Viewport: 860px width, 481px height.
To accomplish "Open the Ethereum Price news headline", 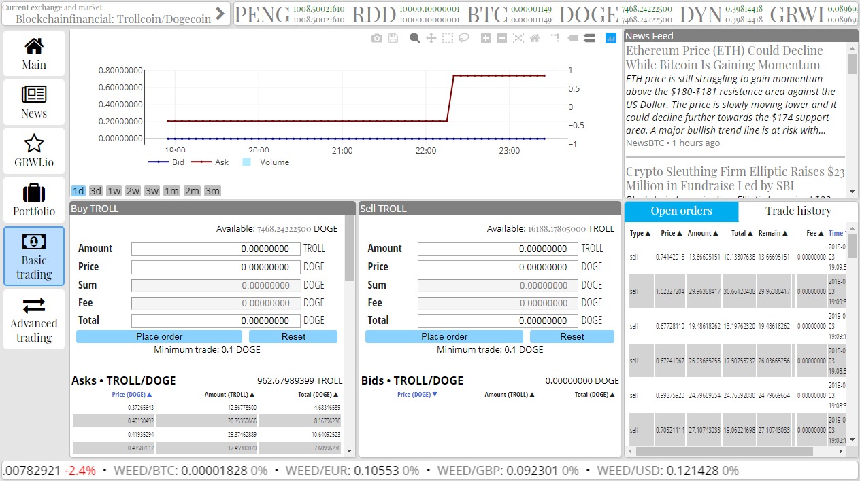I will pos(724,58).
